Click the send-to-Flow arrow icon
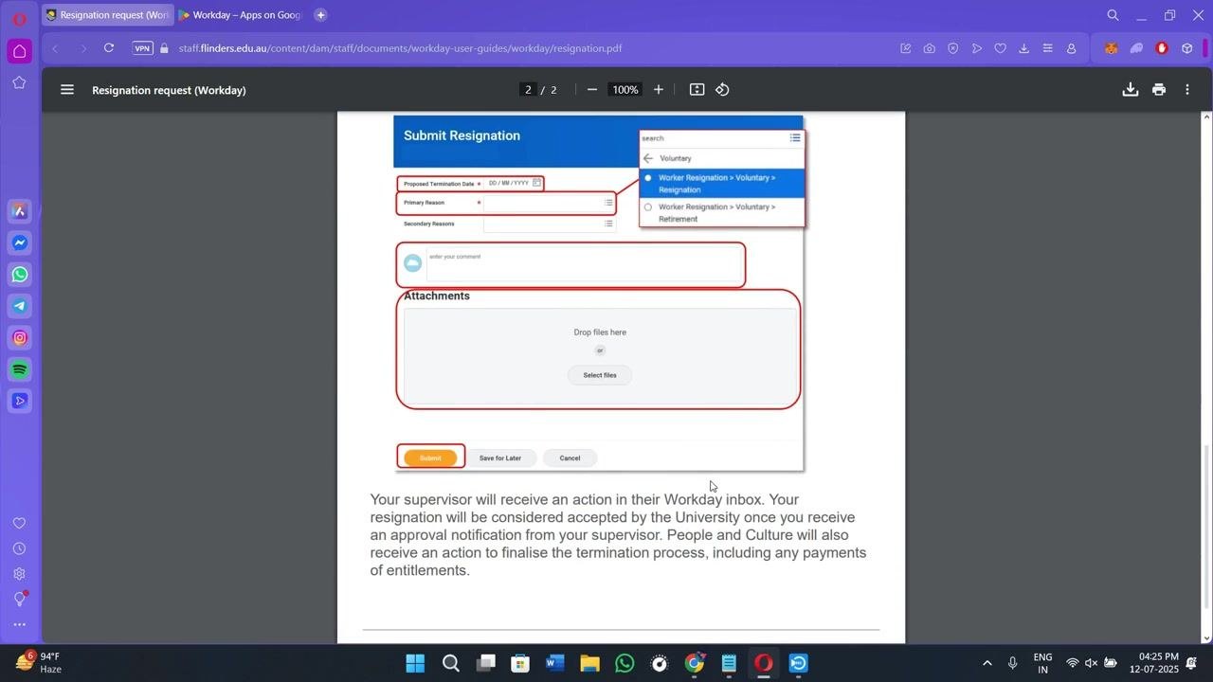 (x=976, y=48)
